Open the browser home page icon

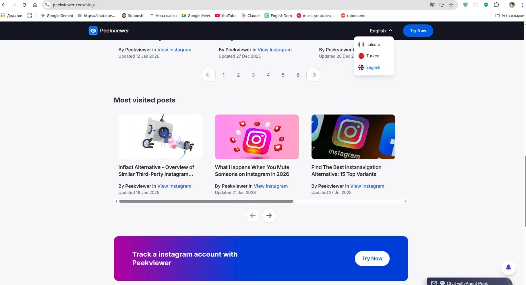point(35,5)
